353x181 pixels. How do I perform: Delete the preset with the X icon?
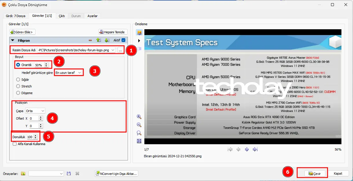coord(77,173)
